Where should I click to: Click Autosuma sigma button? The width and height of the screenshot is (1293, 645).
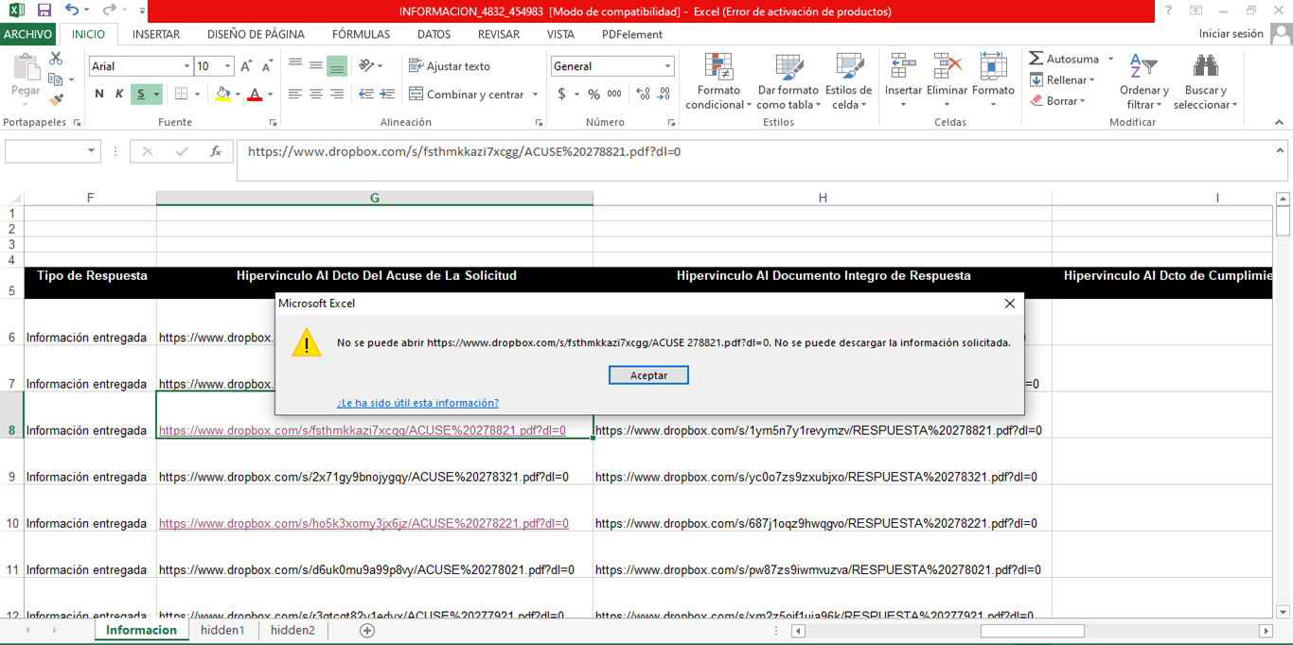pos(1064,59)
